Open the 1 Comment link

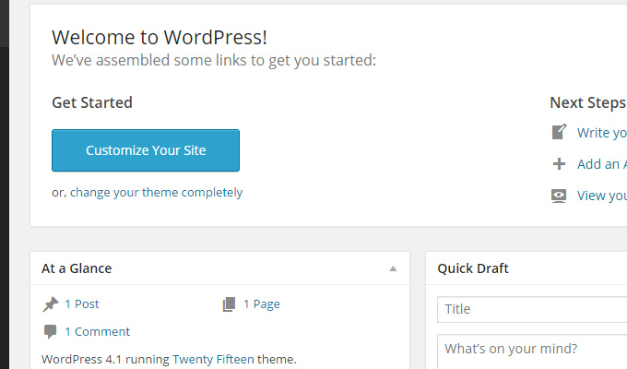click(98, 332)
